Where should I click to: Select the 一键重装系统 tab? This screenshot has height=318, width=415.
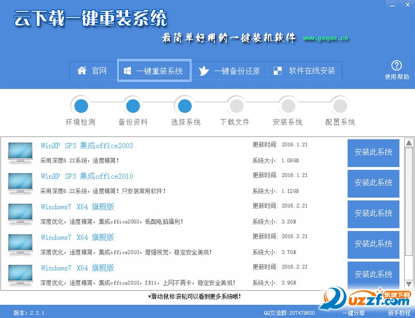(154, 71)
